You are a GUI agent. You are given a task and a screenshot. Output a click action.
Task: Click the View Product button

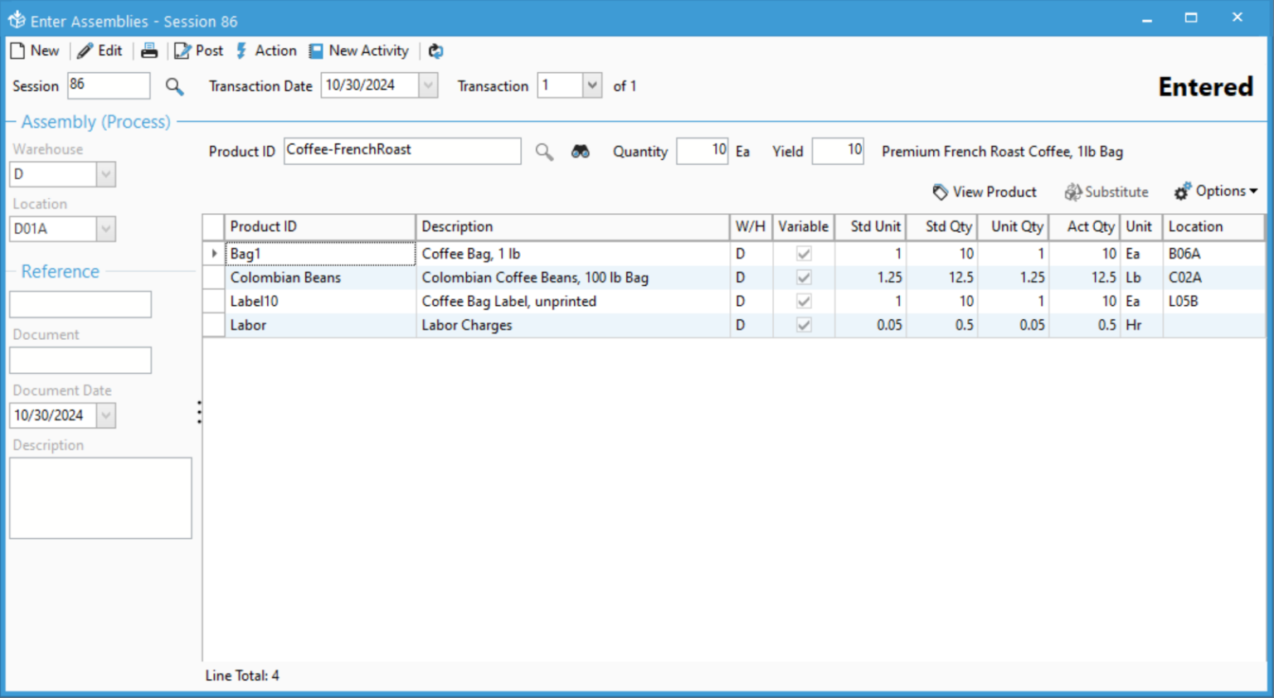[x=984, y=191]
